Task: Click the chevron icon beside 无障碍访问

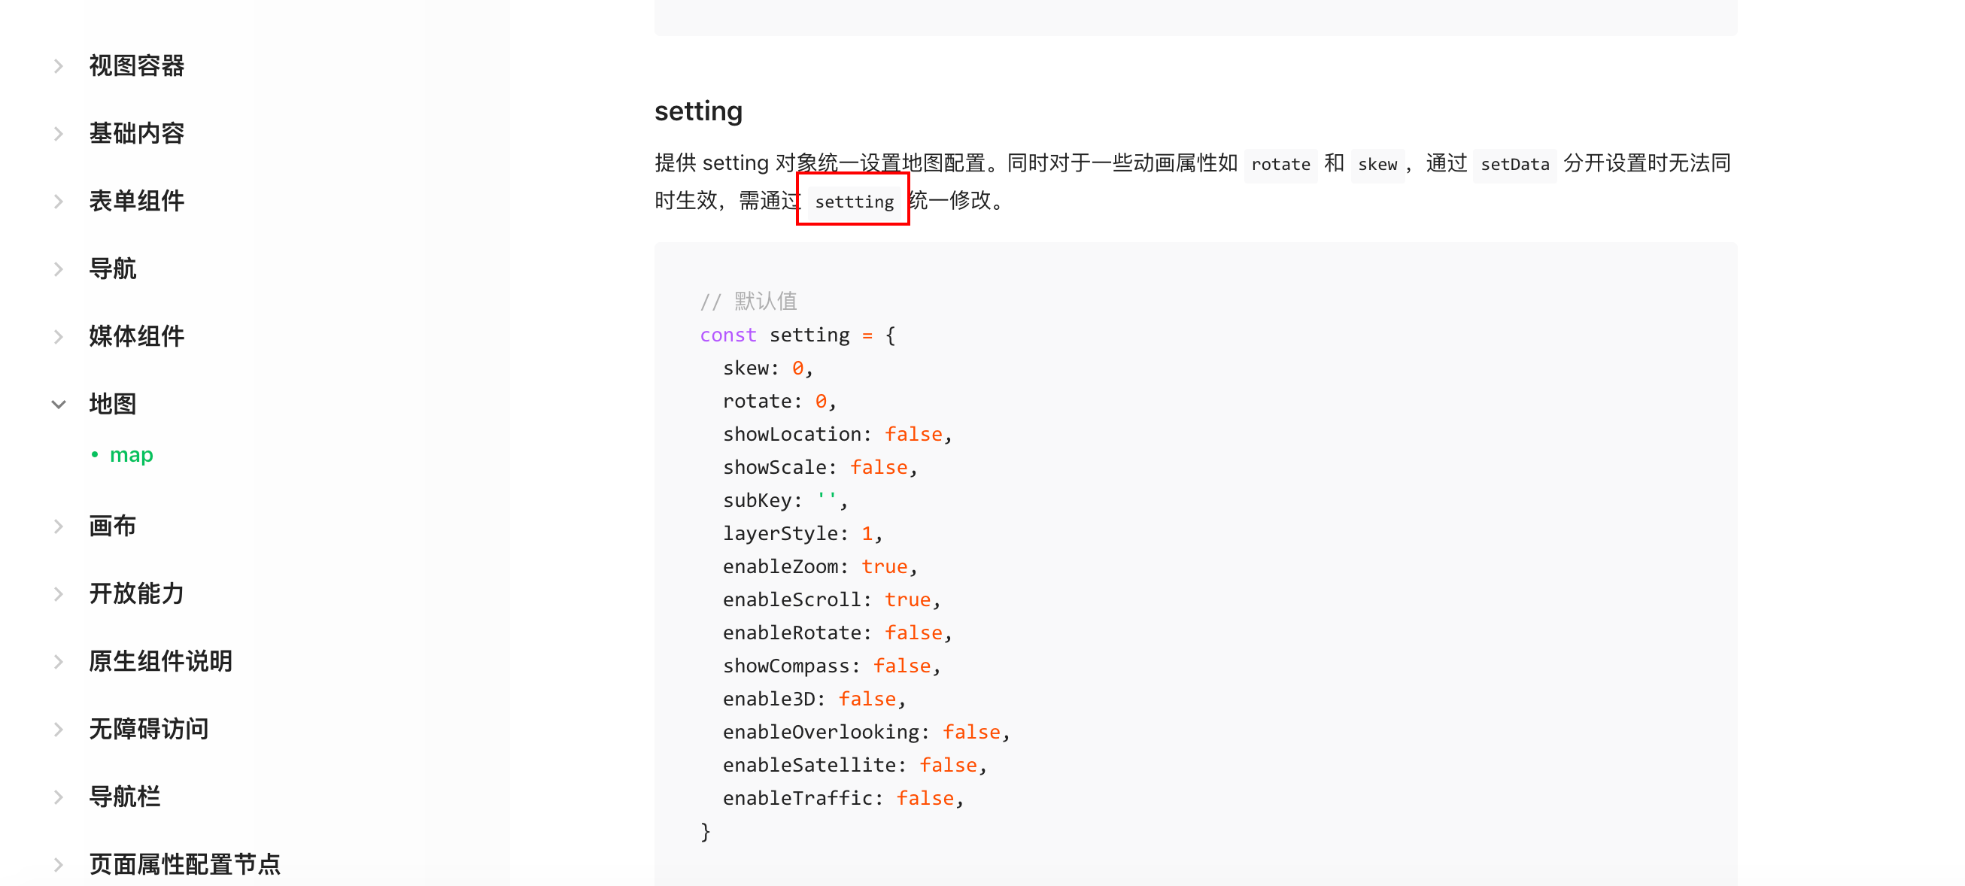Action: (59, 730)
